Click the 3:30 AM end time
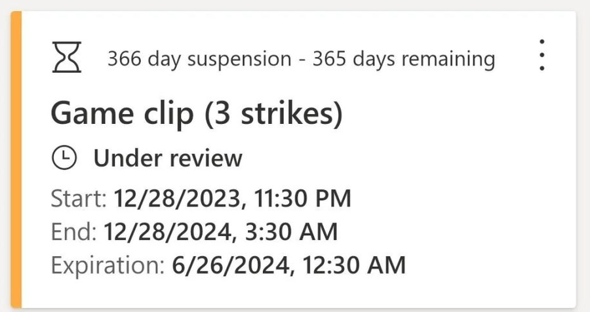Screen dimensions: 590x312 (292, 232)
